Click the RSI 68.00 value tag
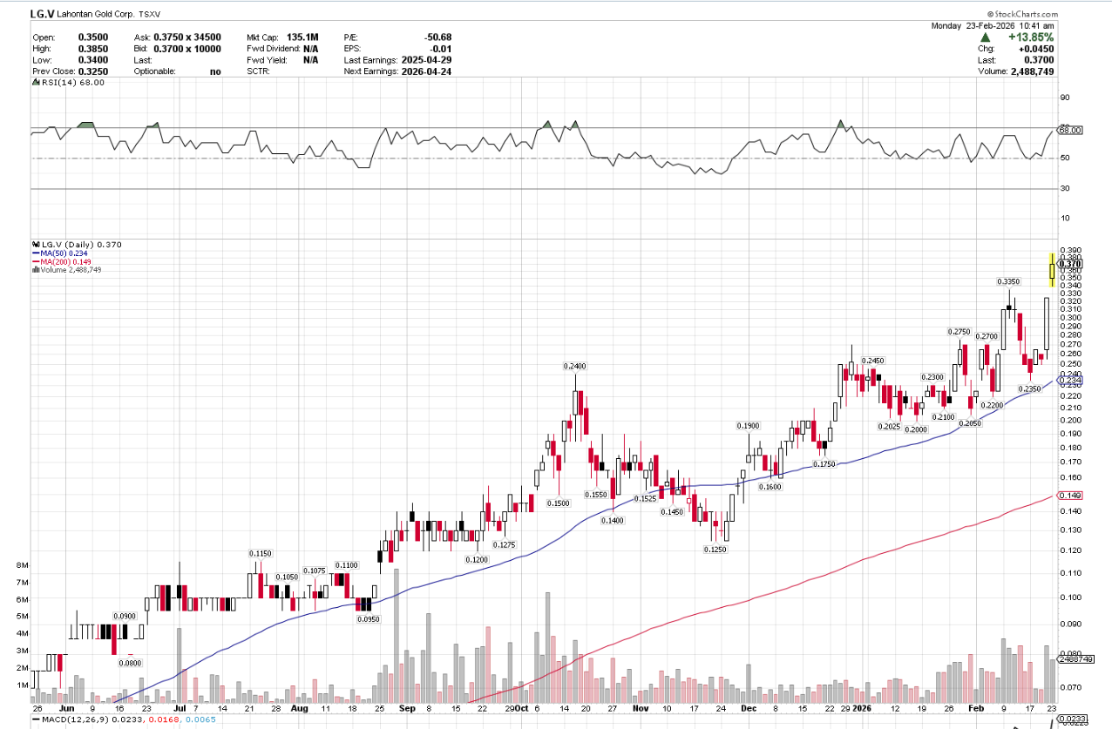 click(x=1069, y=130)
